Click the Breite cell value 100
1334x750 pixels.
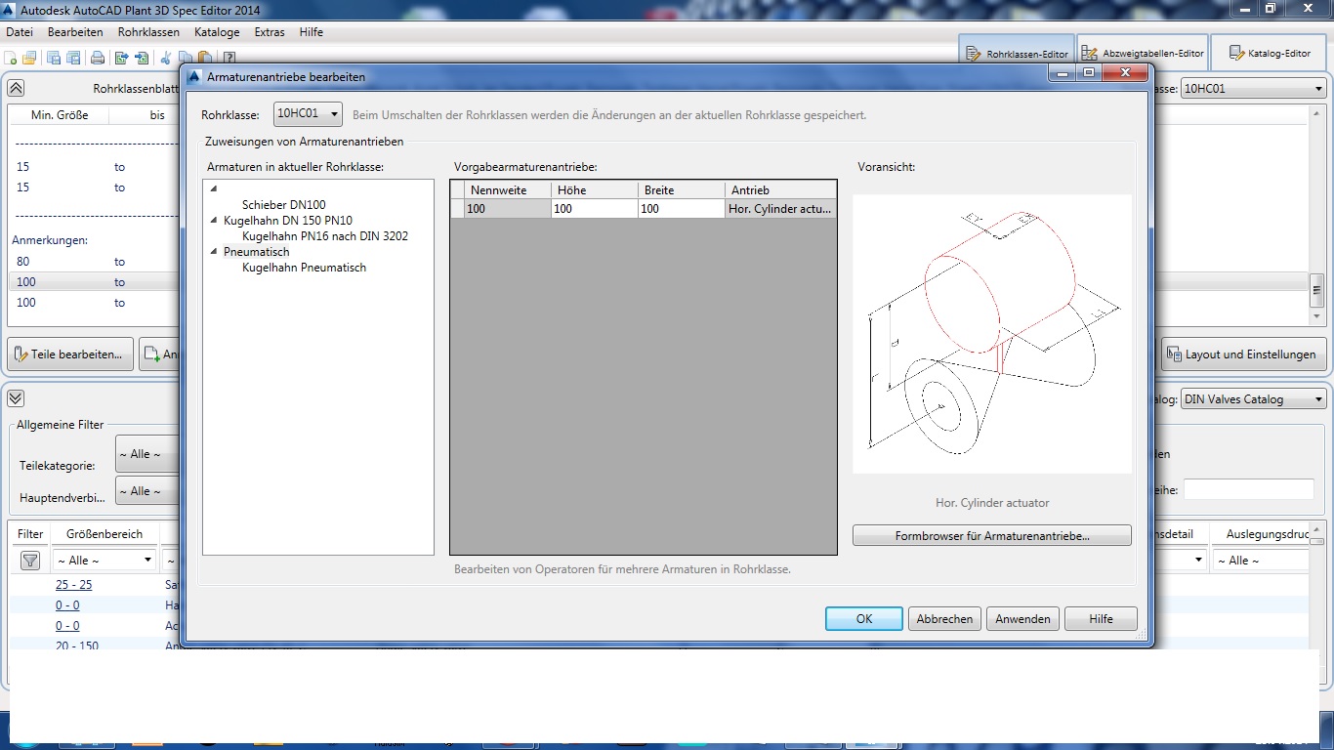click(x=682, y=209)
